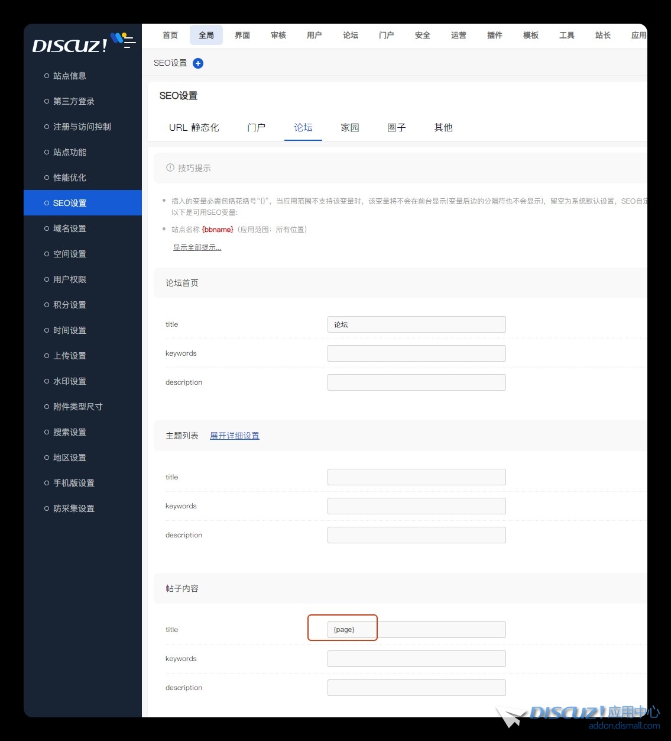Click the 帖子内容 description input field
This screenshot has height=741, width=671.
pos(416,688)
